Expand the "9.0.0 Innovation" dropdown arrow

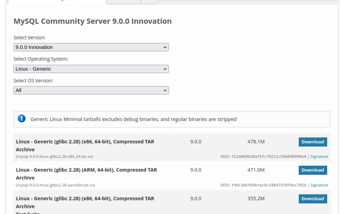click(x=165, y=47)
